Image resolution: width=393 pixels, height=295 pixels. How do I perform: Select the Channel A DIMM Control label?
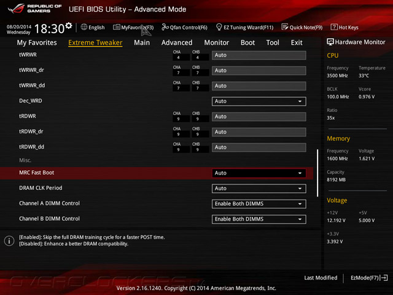coord(49,203)
